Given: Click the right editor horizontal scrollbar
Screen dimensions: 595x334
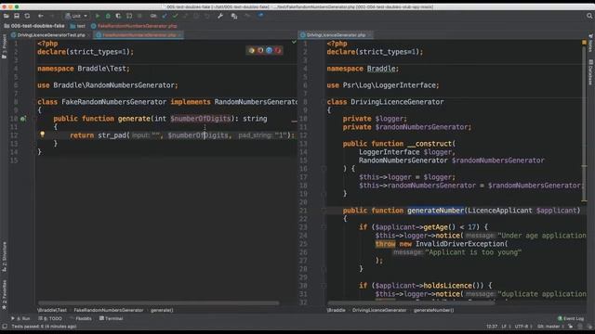Looking at the screenshot, I should [x=411, y=303].
